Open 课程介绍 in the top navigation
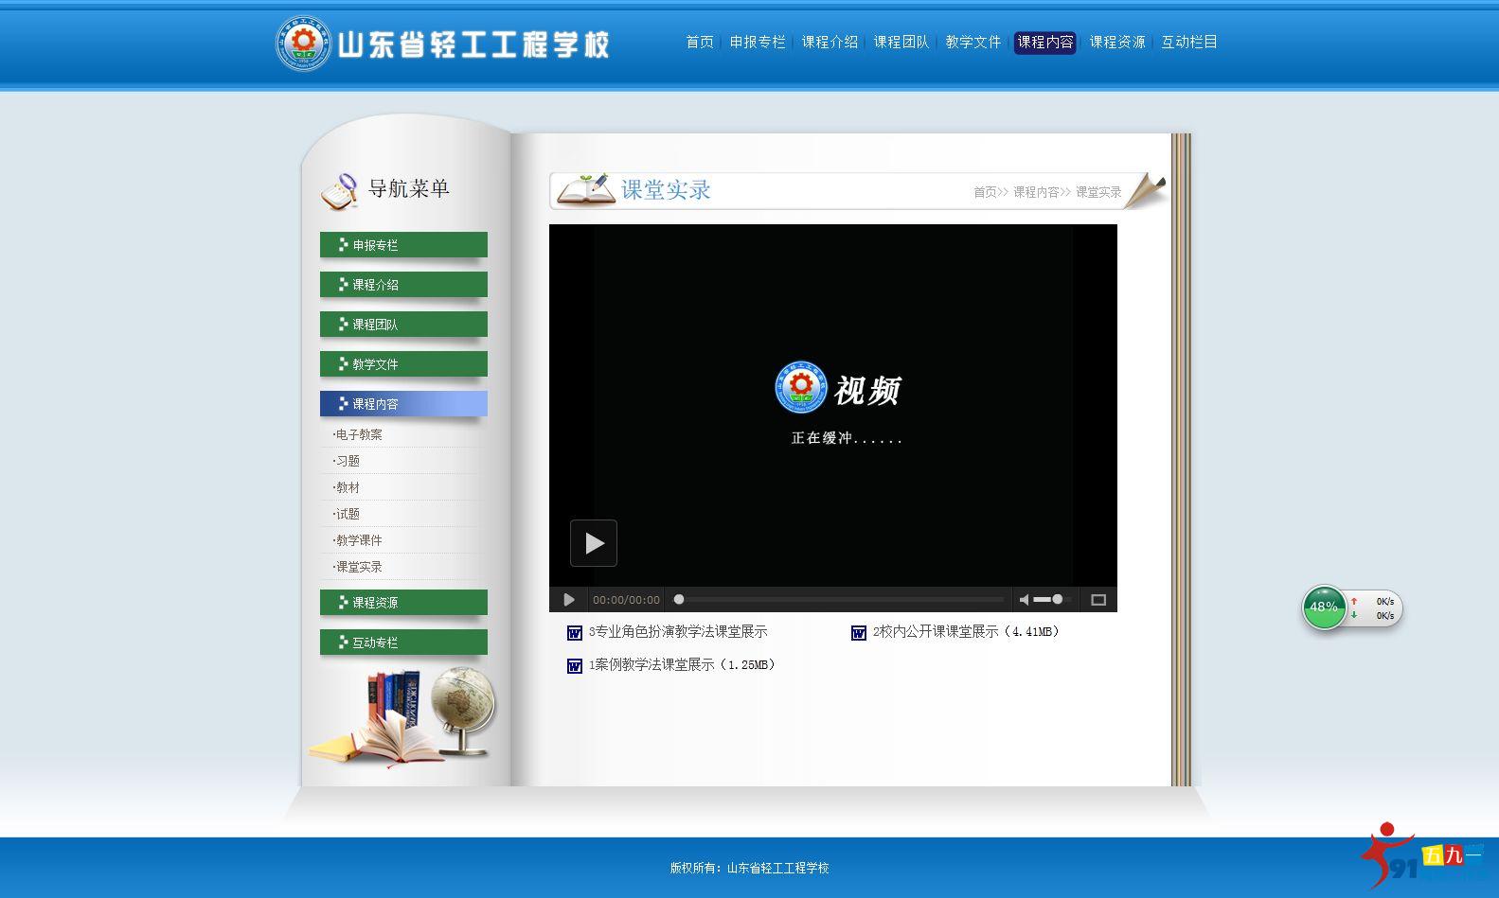The image size is (1499, 898). click(830, 43)
